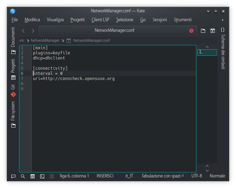Click the uri=http://conncheck.opensuse.org line
Screen dimensions: 236x188
point(74,79)
